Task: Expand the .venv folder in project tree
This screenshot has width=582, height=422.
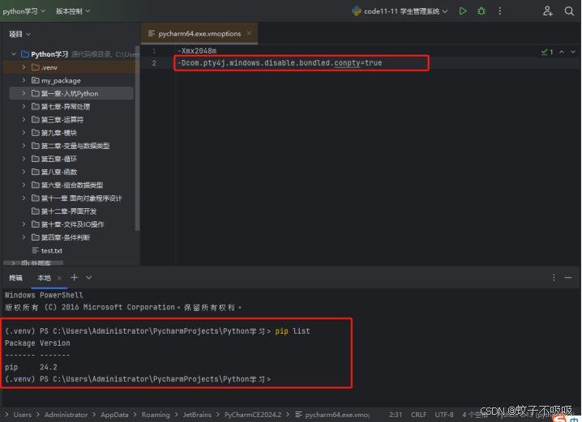Action: (24, 68)
